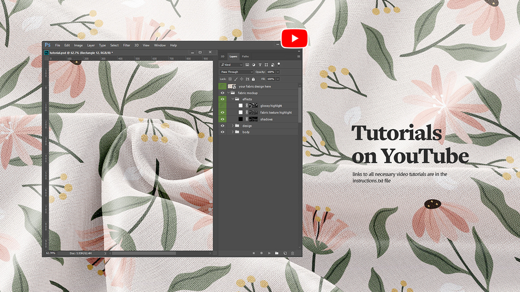Lock image pixels brush icon
Image resolution: width=520 pixels, height=292 pixels.
click(236, 79)
